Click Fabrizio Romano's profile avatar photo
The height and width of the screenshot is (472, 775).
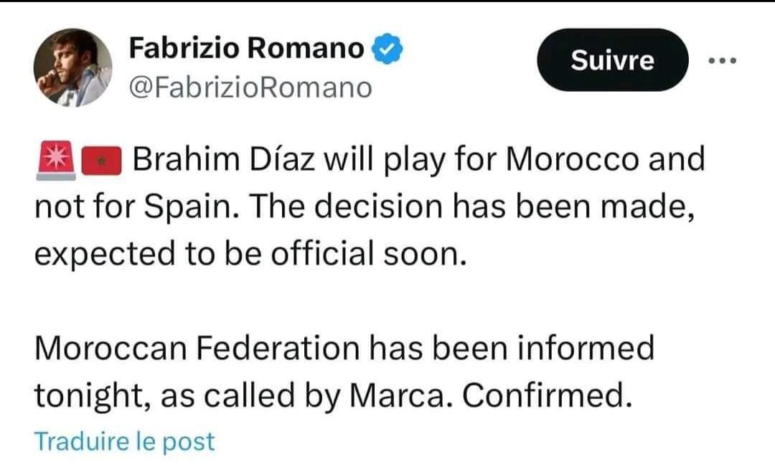pyautogui.click(x=72, y=67)
